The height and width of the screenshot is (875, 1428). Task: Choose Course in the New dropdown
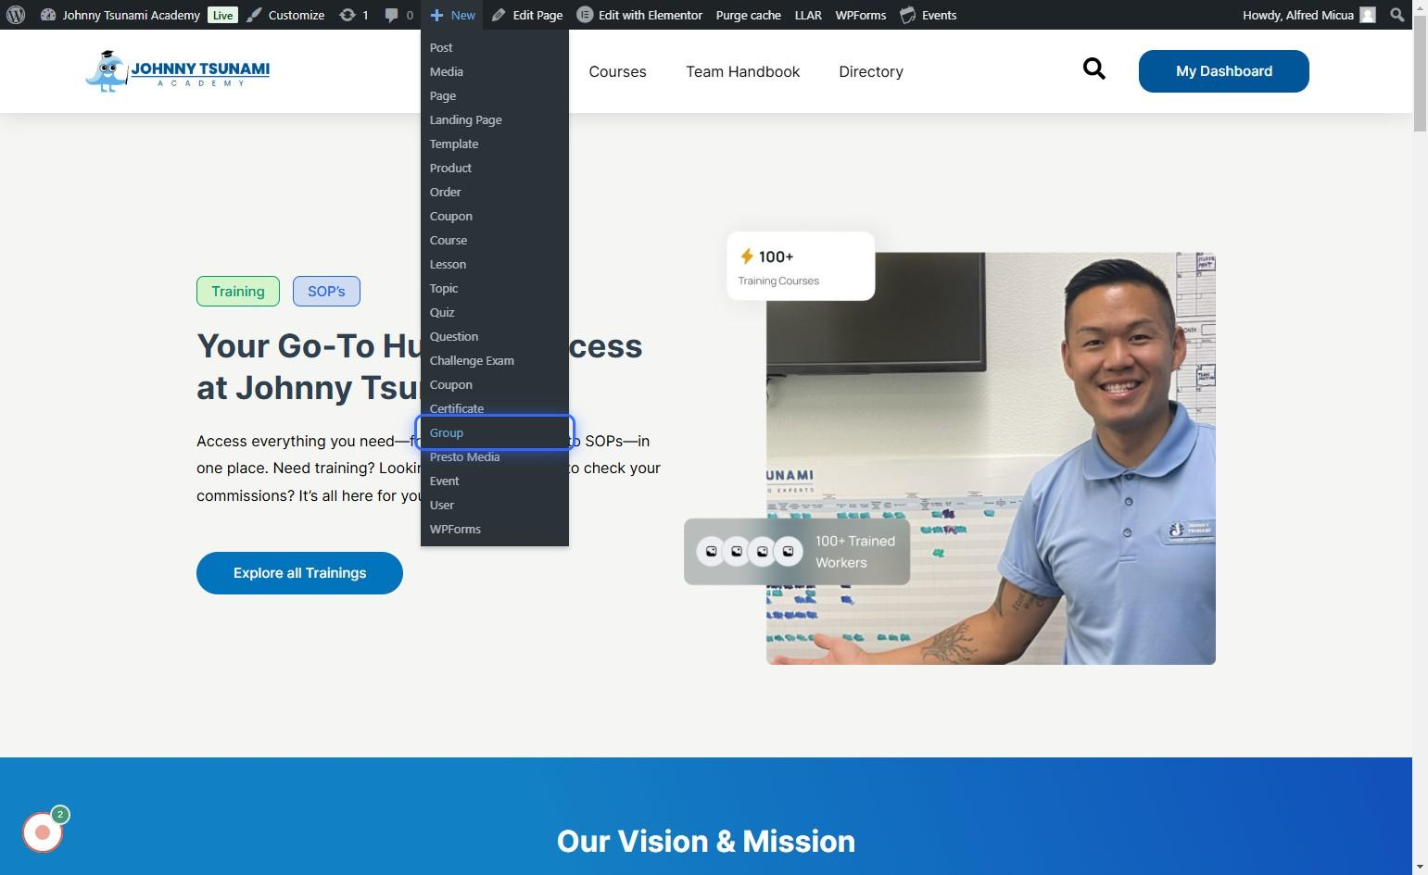point(449,240)
